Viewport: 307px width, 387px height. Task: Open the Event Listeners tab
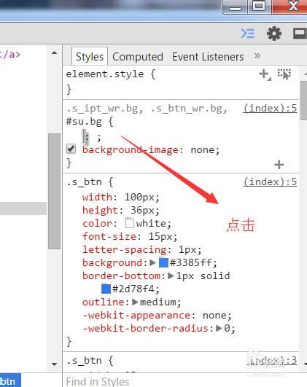point(208,57)
